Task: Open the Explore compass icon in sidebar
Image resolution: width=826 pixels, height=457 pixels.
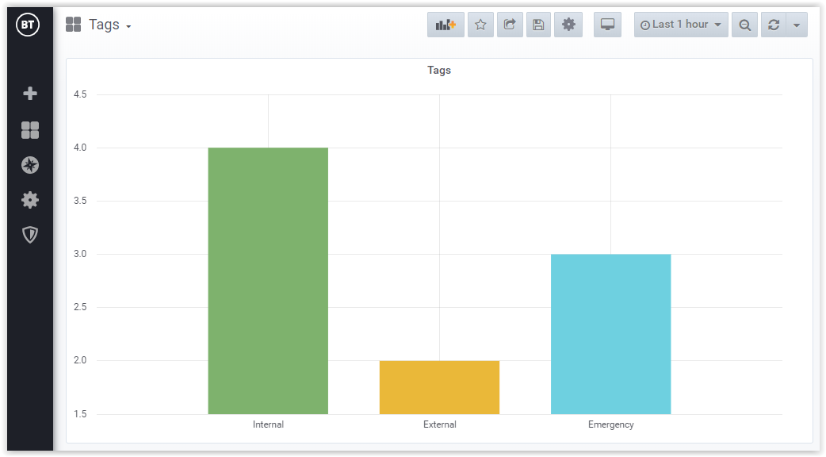Action: (x=30, y=165)
